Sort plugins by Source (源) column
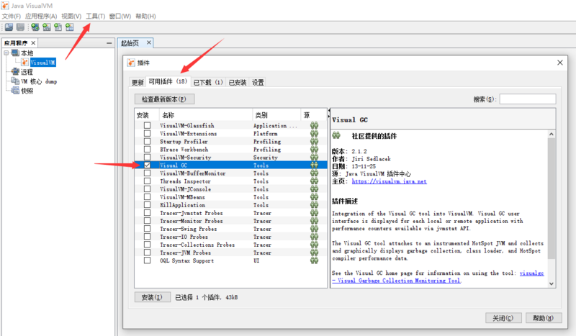The height and width of the screenshot is (336, 576). pos(313,115)
